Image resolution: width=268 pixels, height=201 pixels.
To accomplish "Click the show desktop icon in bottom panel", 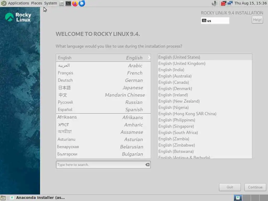I will (x=3, y=198).
